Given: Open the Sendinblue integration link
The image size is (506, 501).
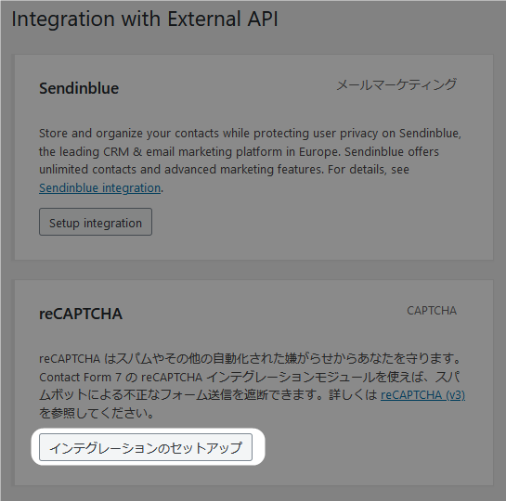Looking at the screenshot, I should pos(99,187).
